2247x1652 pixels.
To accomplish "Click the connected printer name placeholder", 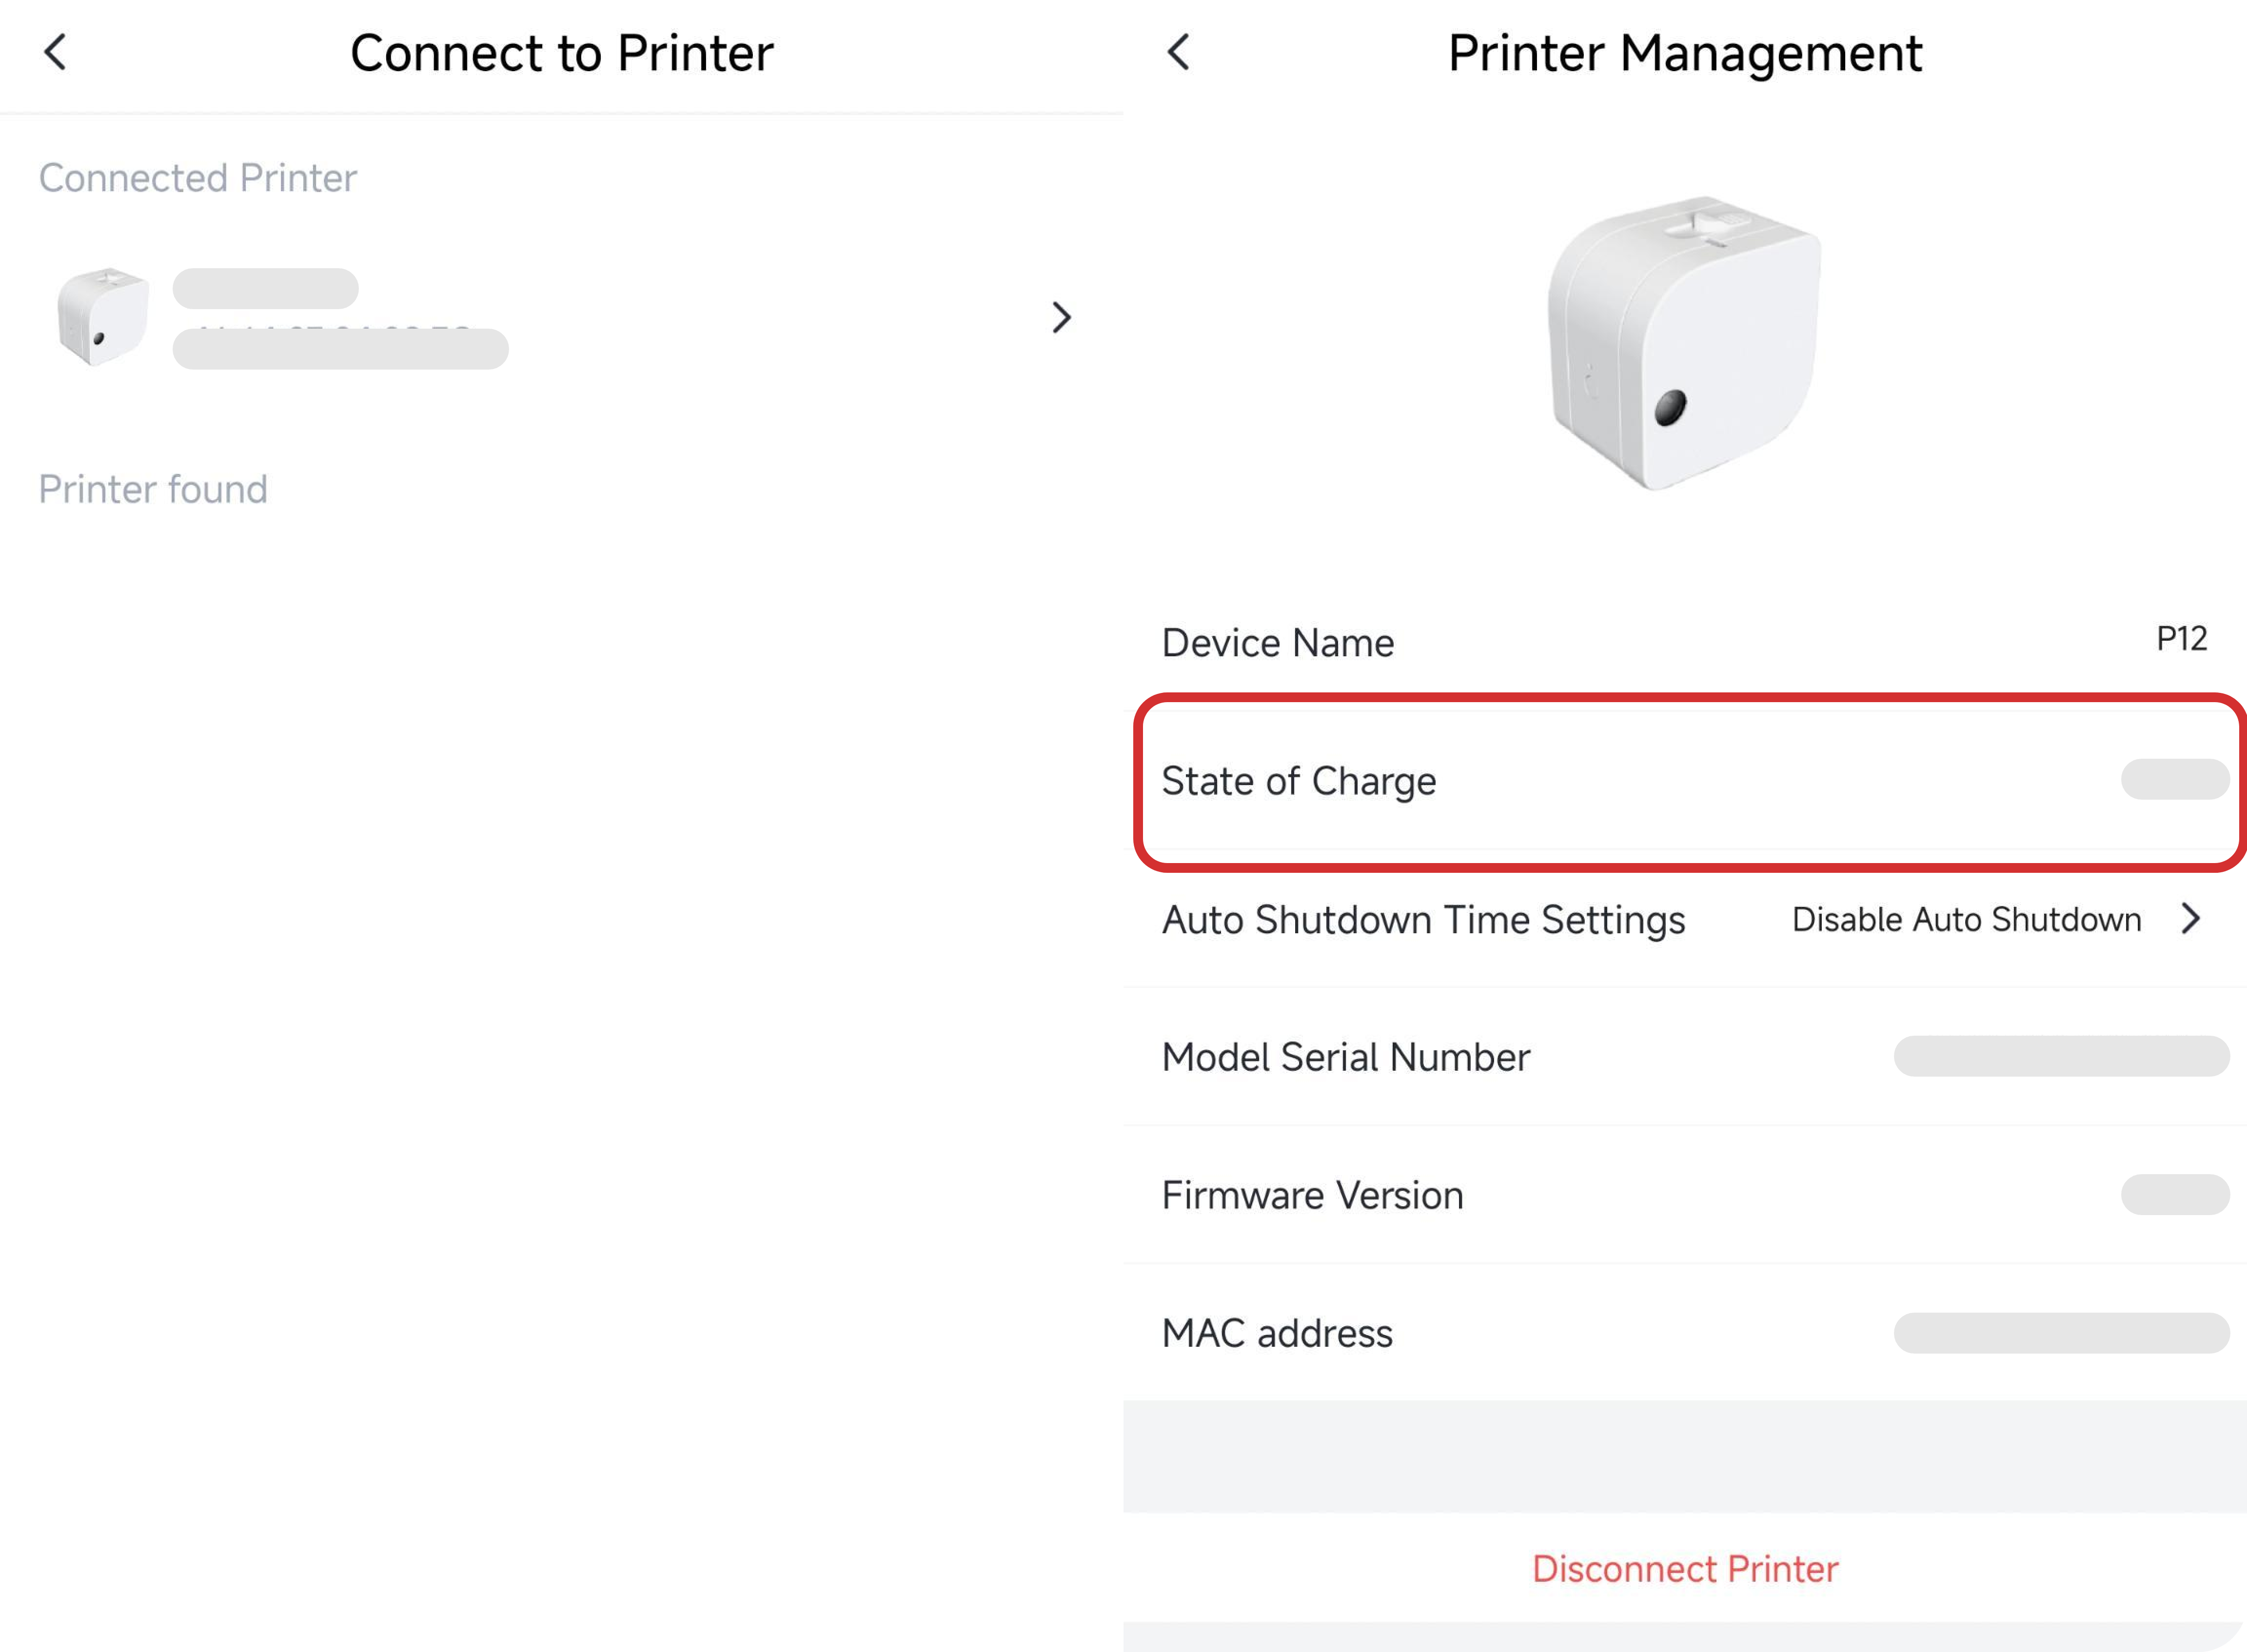I will (265, 289).
